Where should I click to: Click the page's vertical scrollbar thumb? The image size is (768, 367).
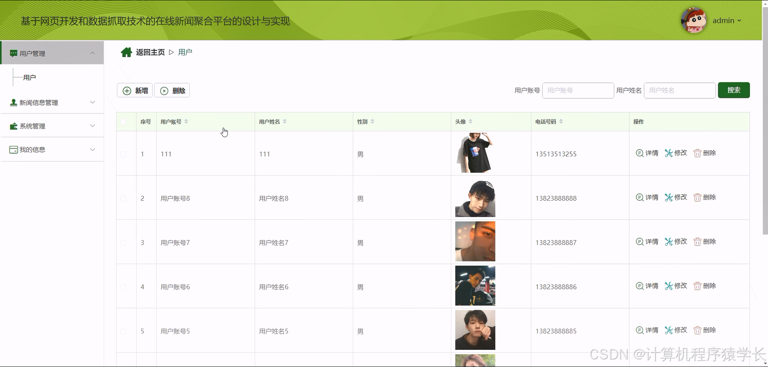[765, 120]
